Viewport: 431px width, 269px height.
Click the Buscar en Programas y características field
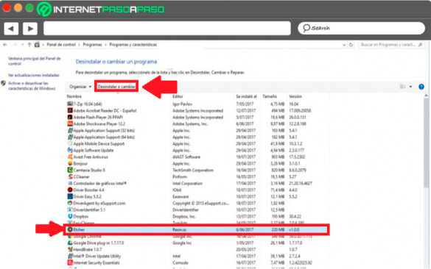click(x=391, y=45)
